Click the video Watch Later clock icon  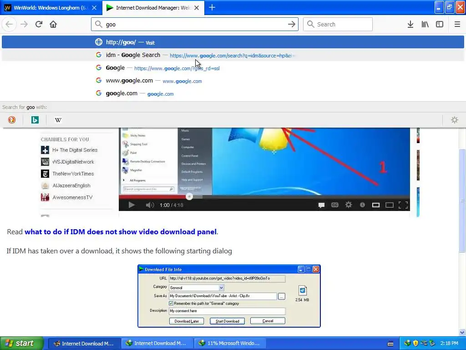[362, 205]
